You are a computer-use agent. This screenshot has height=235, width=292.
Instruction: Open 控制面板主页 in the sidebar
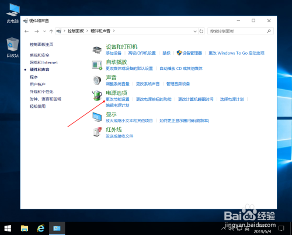pos(41,44)
